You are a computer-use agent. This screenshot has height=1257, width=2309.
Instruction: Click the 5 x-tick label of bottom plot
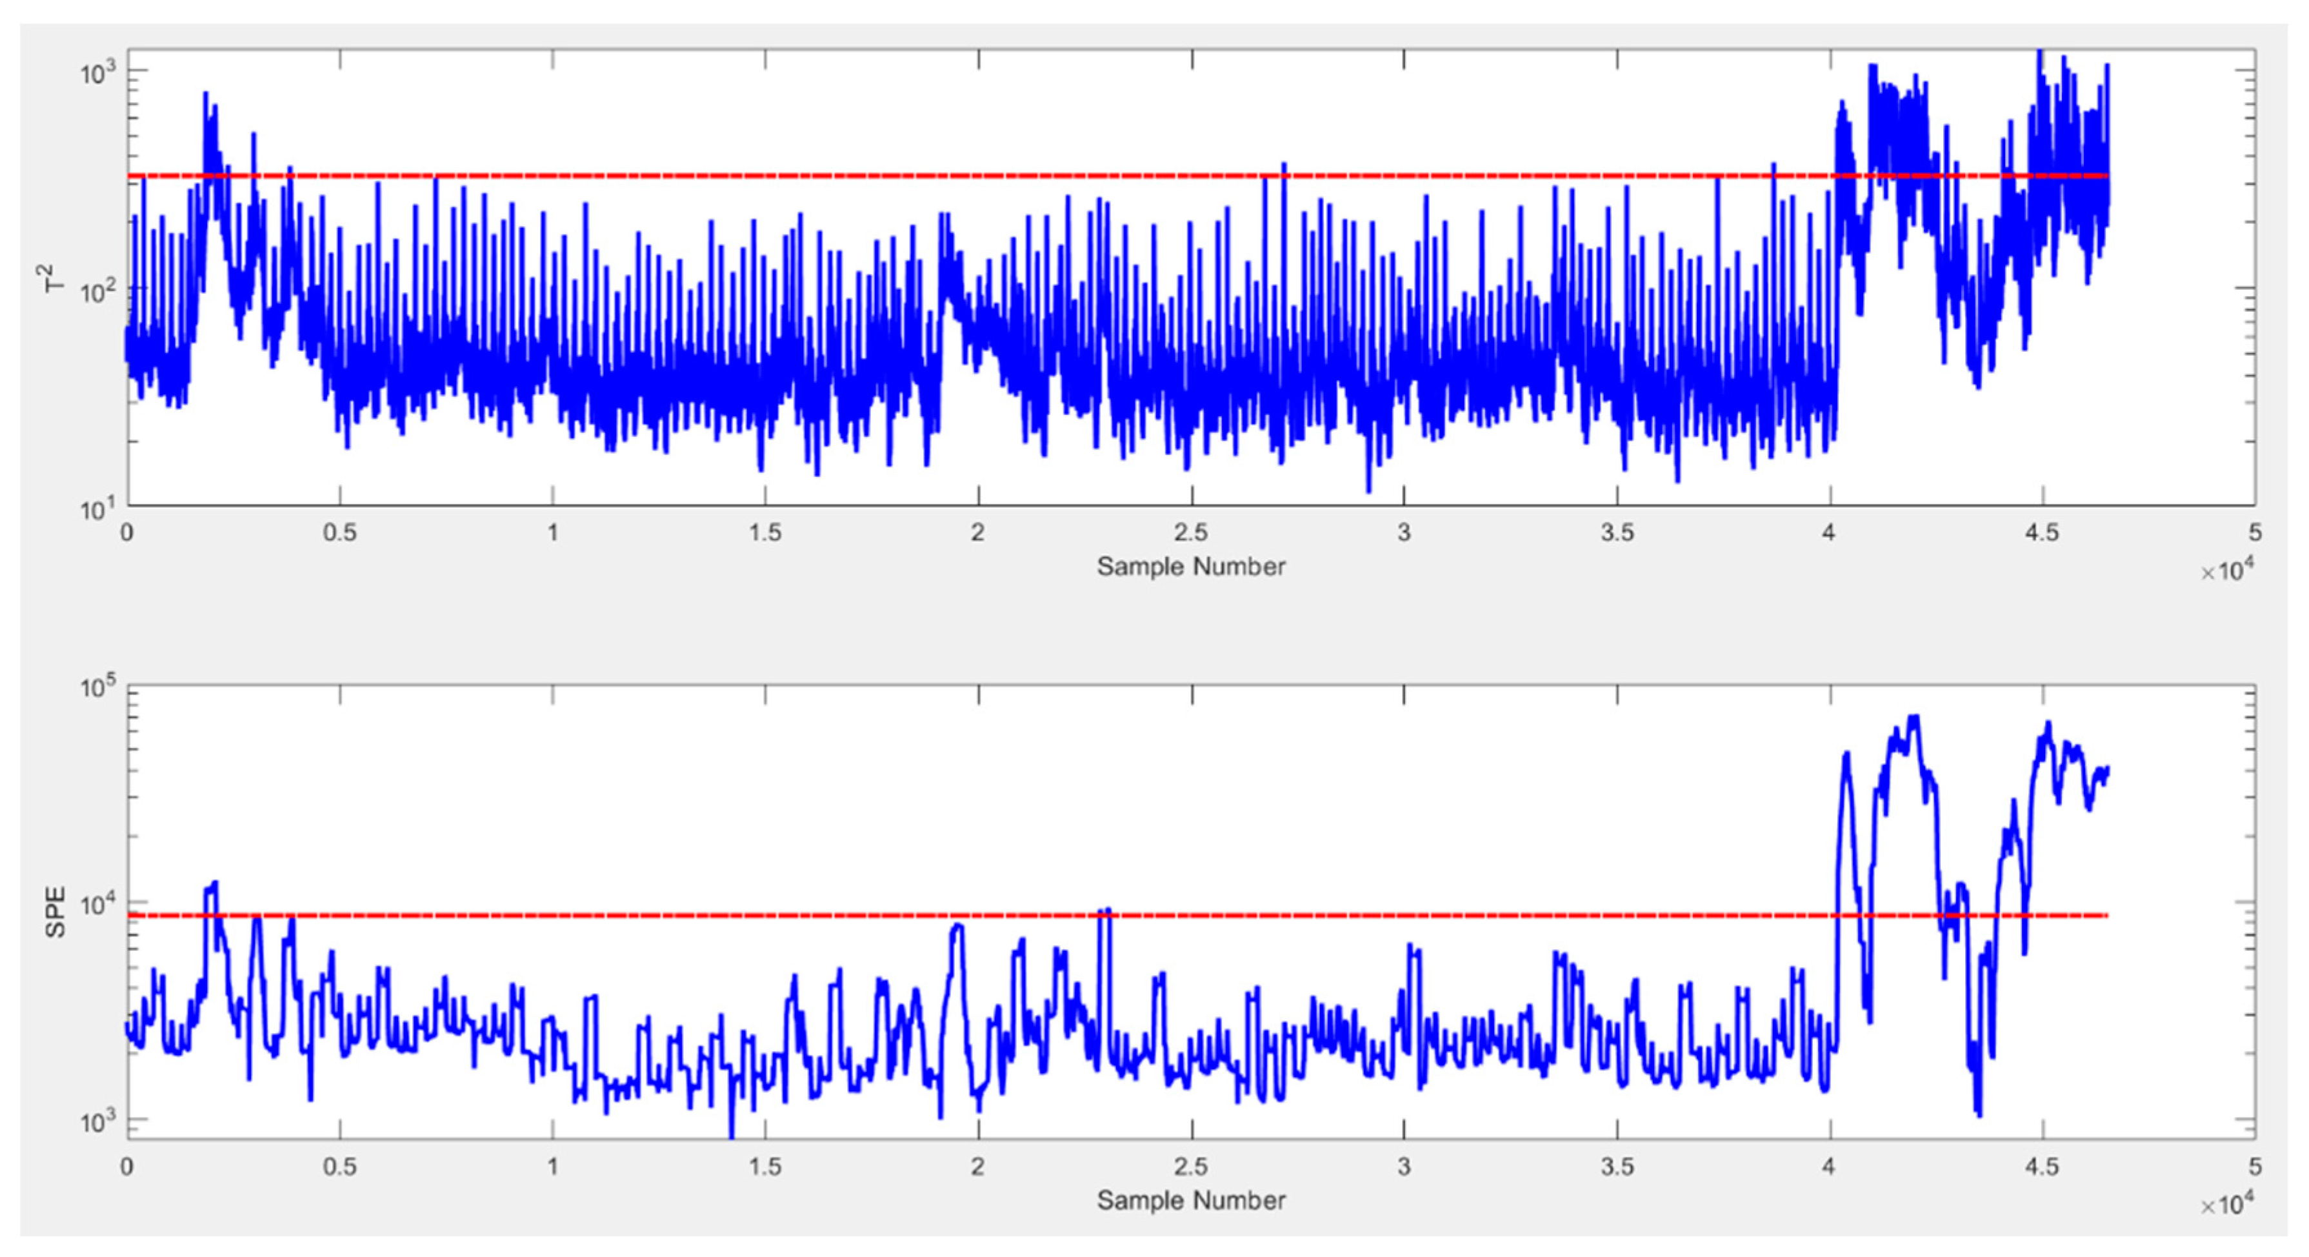pyautogui.click(x=2254, y=1167)
